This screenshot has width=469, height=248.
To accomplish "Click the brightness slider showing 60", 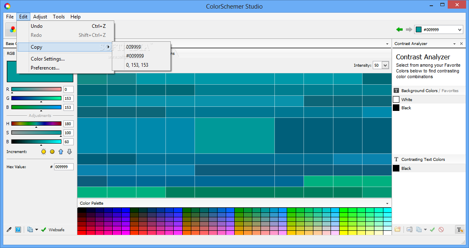I will [36, 142].
